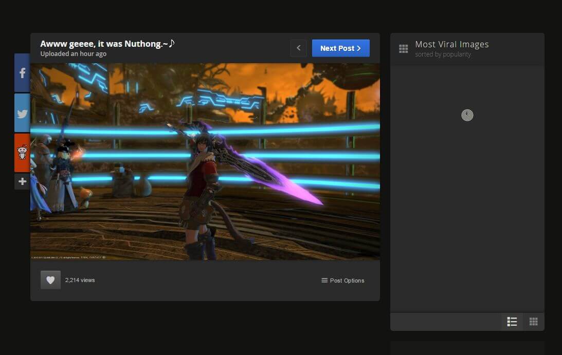Open the Most Viral Images heading

pos(451,45)
